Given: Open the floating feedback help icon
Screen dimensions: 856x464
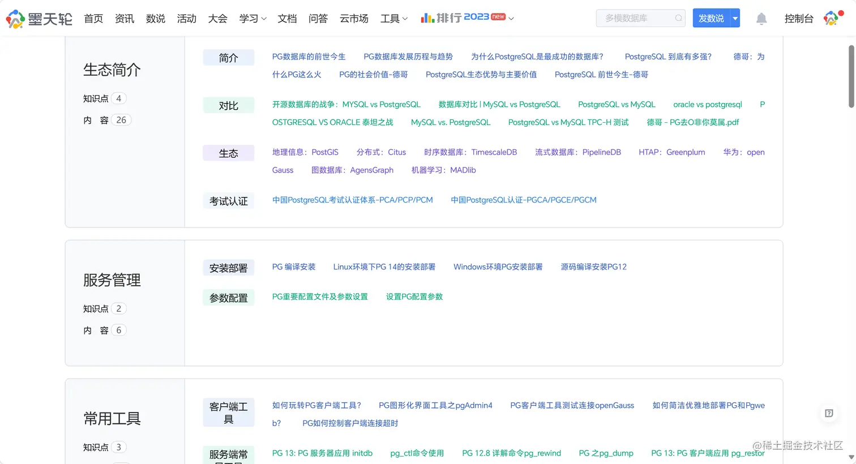Looking at the screenshot, I should pos(829,413).
